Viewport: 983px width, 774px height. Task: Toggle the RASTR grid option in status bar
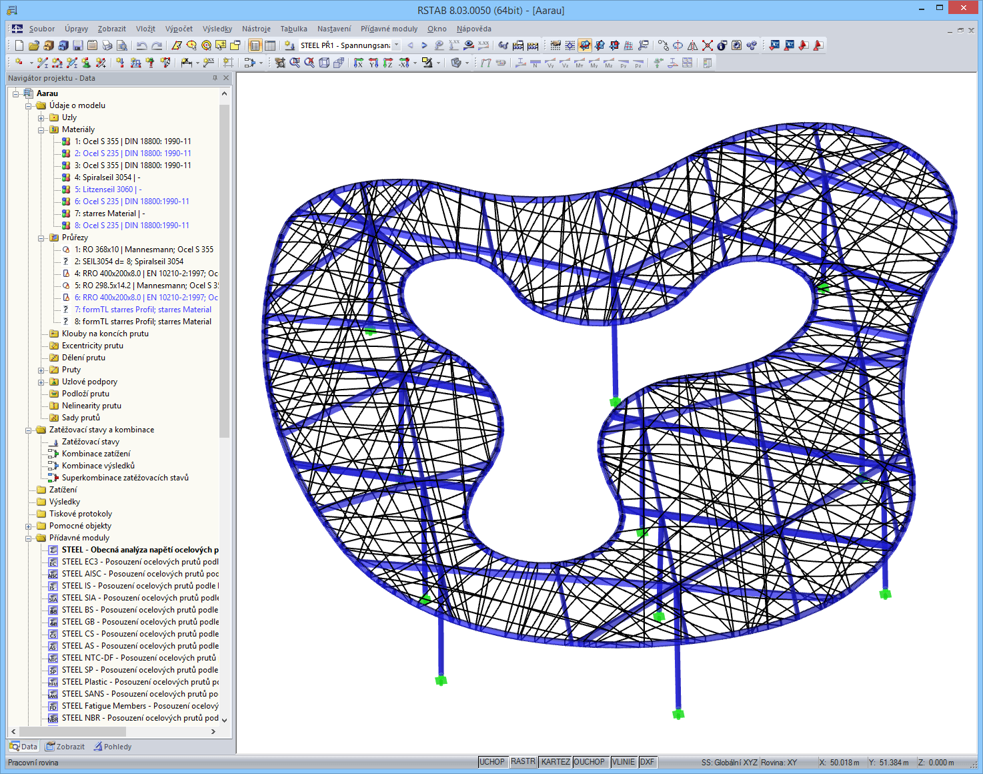pos(524,761)
